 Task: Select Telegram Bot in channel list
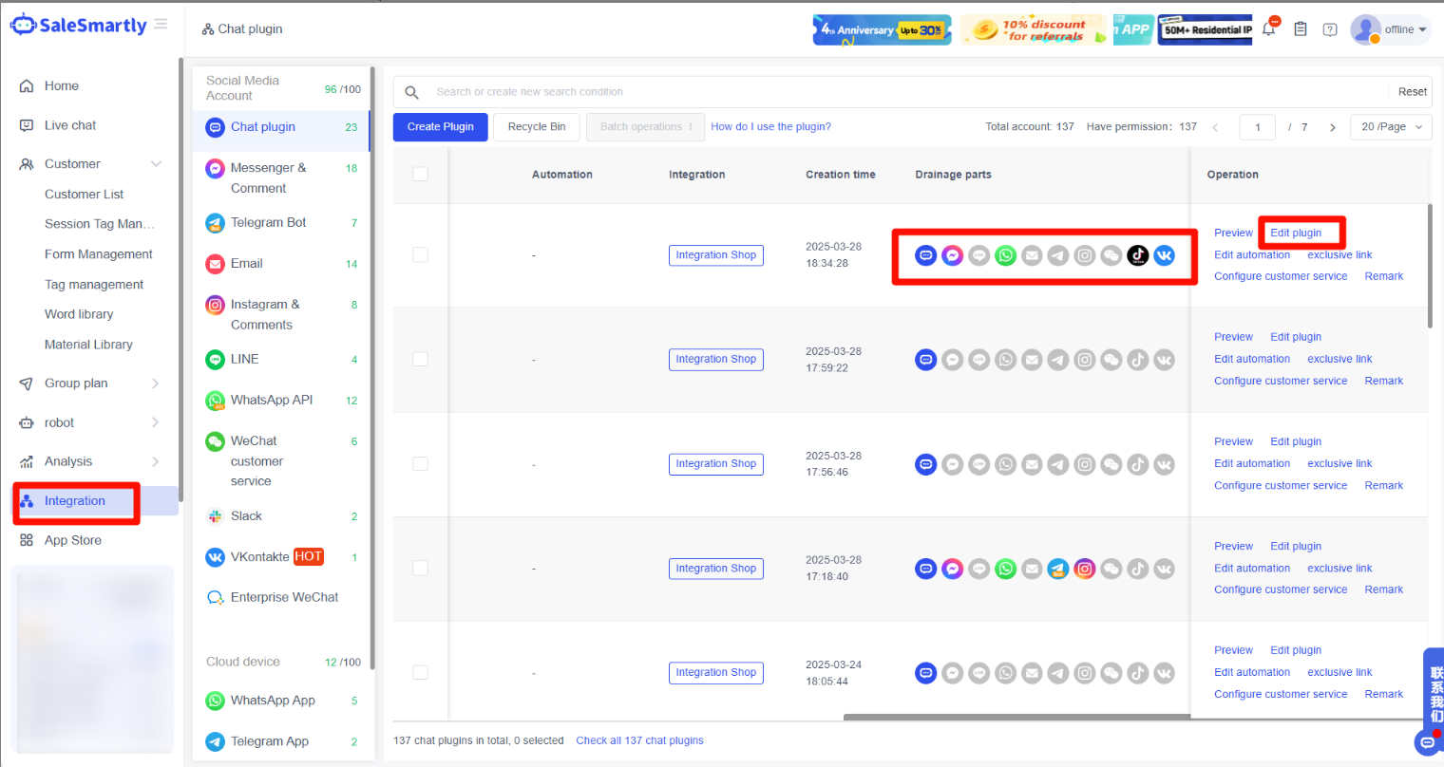click(x=268, y=222)
